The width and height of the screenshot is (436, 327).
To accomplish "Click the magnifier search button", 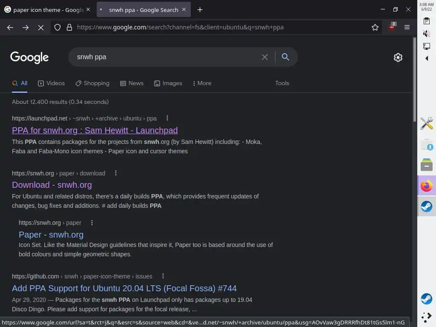I will pyautogui.click(x=285, y=57).
